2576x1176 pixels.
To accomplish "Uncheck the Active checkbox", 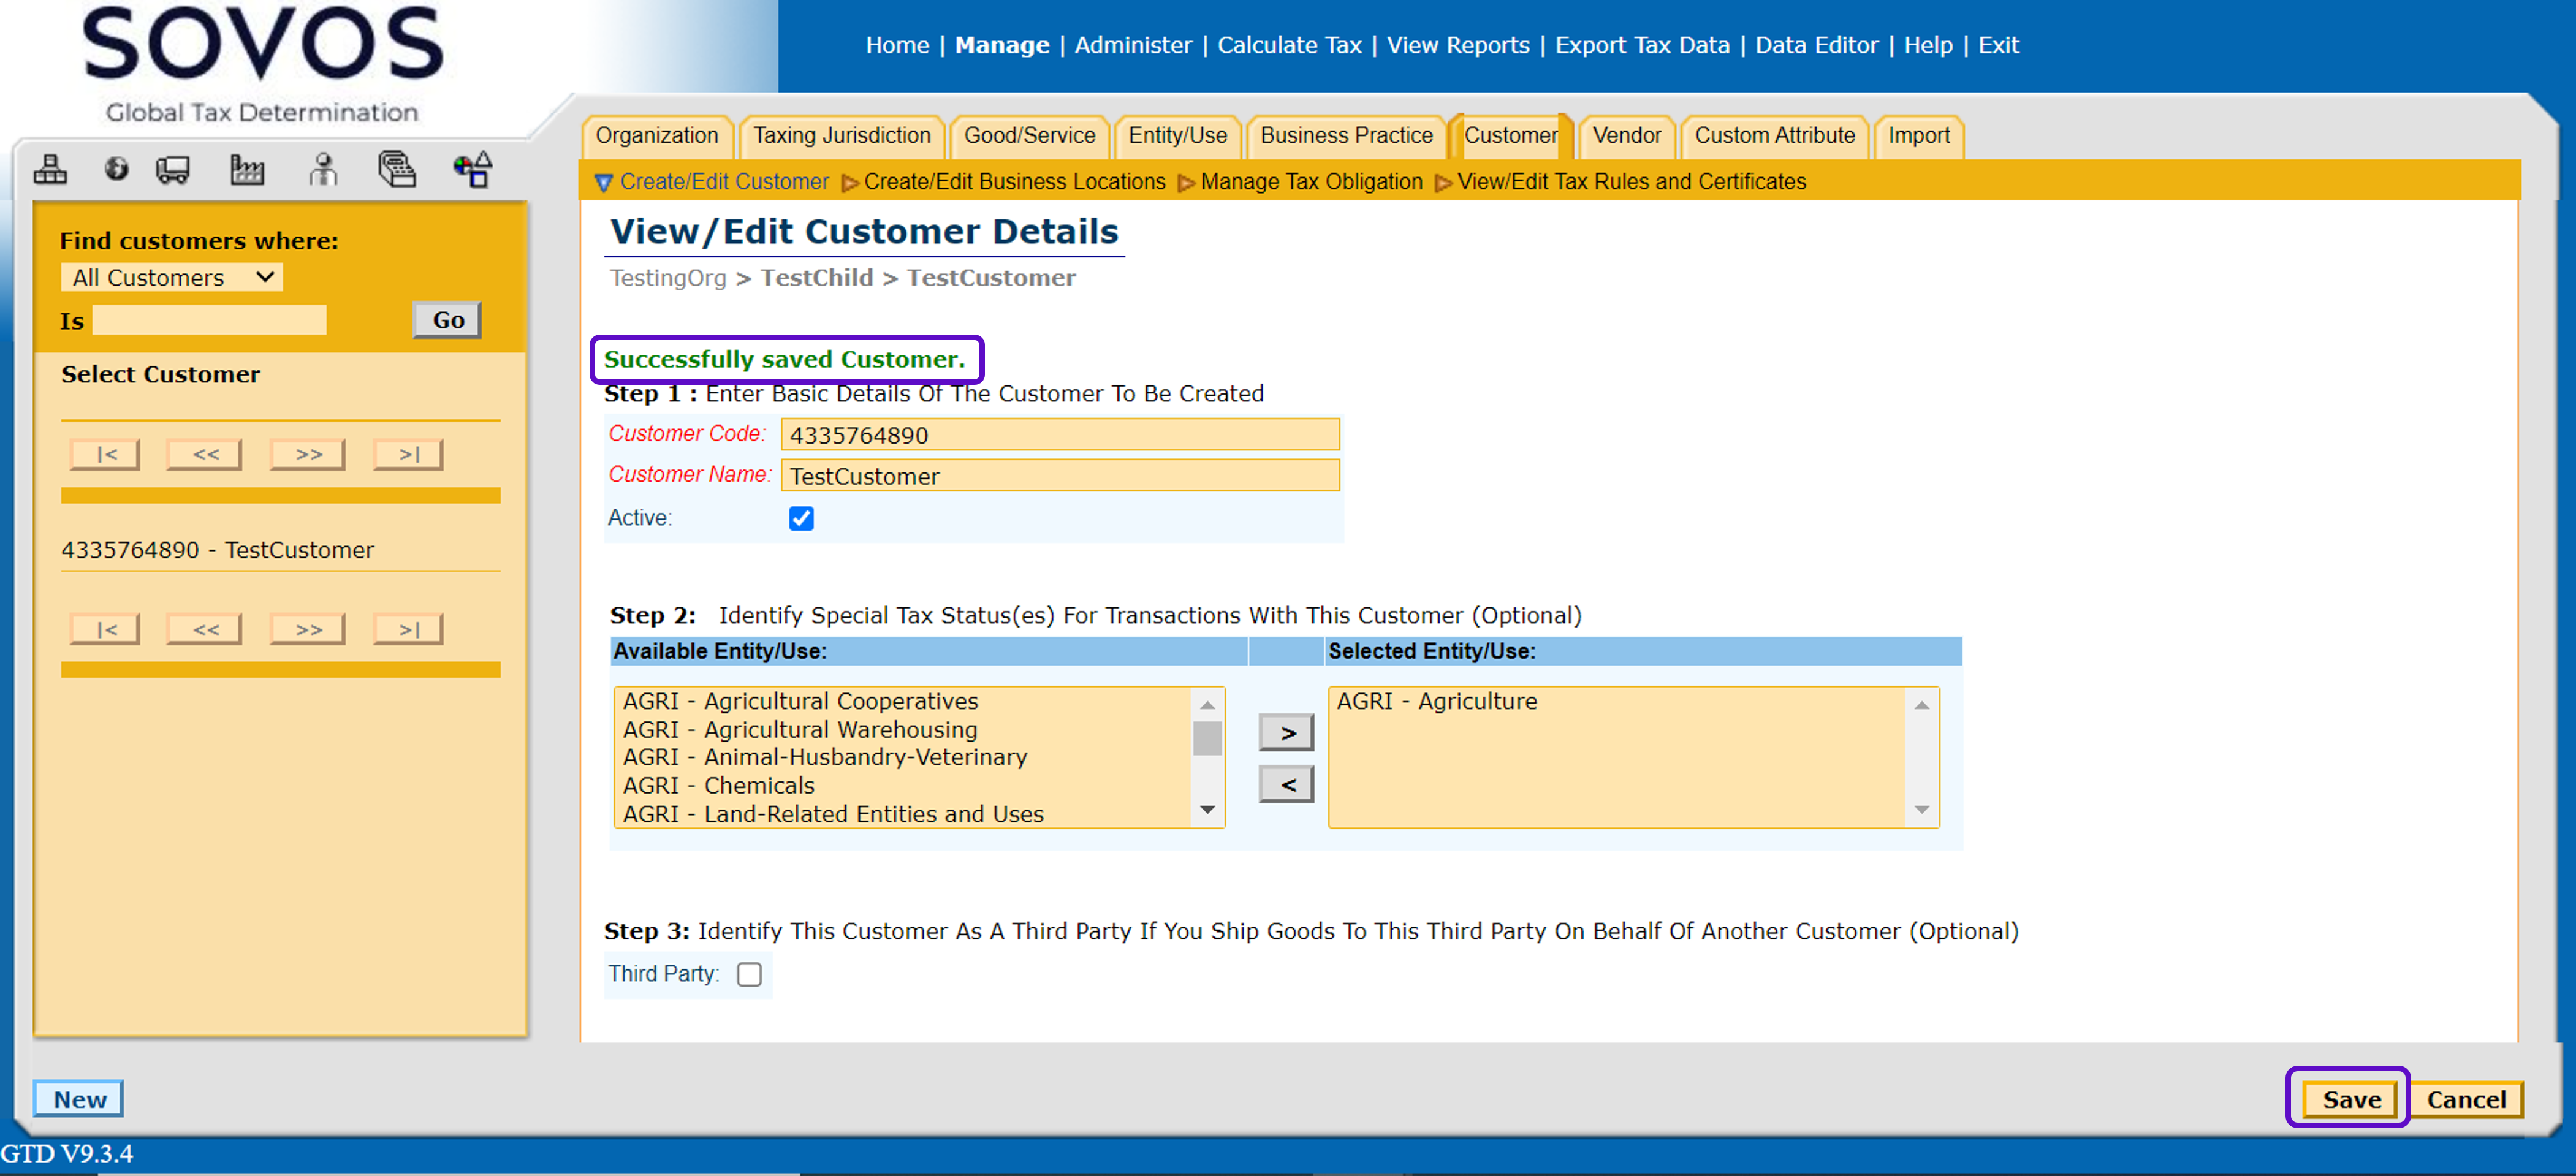I will coord(801,518).
